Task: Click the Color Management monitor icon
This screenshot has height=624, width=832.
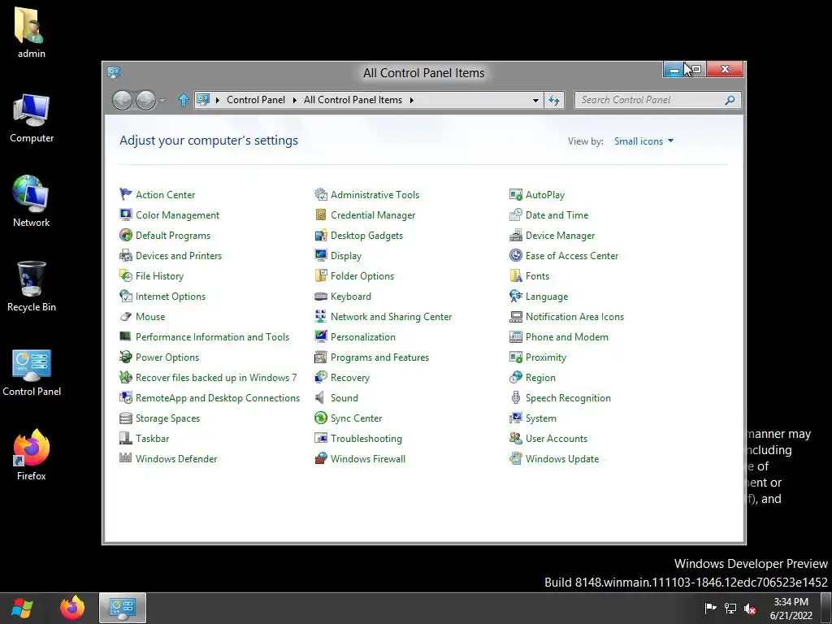Action: click(126, 214)
